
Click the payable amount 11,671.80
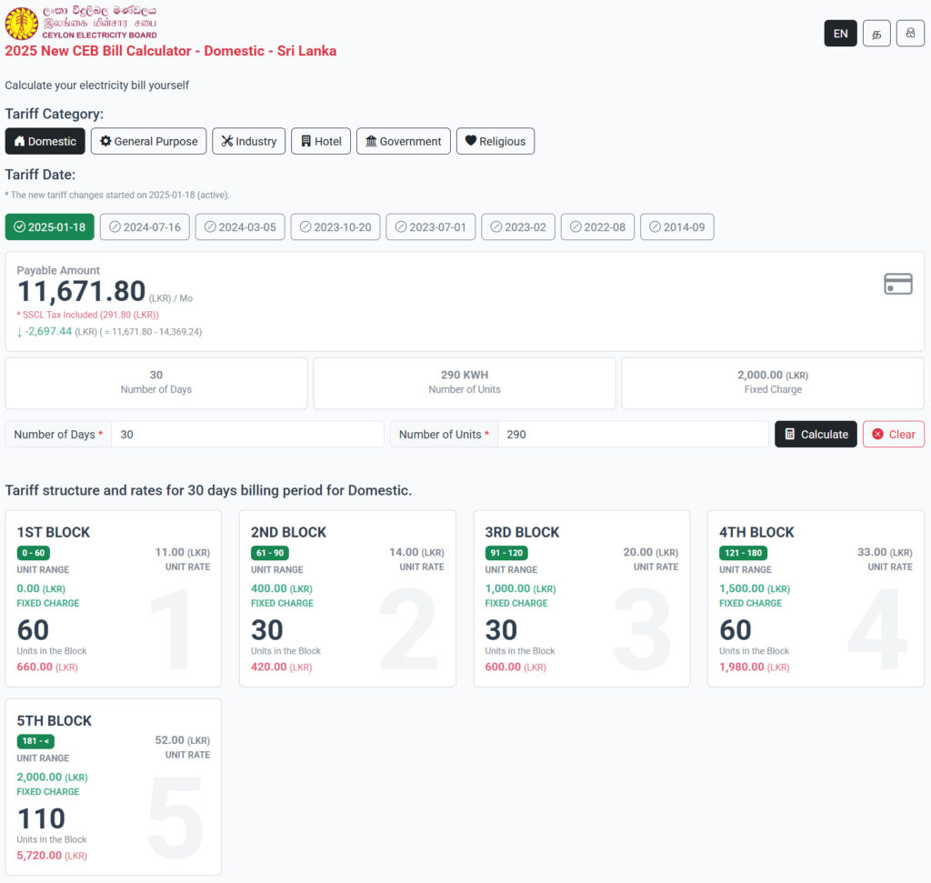81,292
